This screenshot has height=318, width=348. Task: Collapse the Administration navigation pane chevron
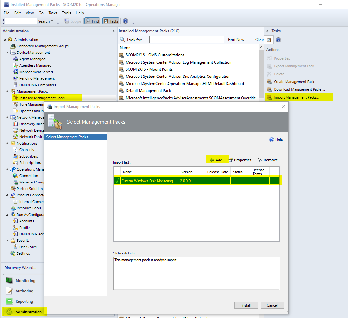coord(113,31)
